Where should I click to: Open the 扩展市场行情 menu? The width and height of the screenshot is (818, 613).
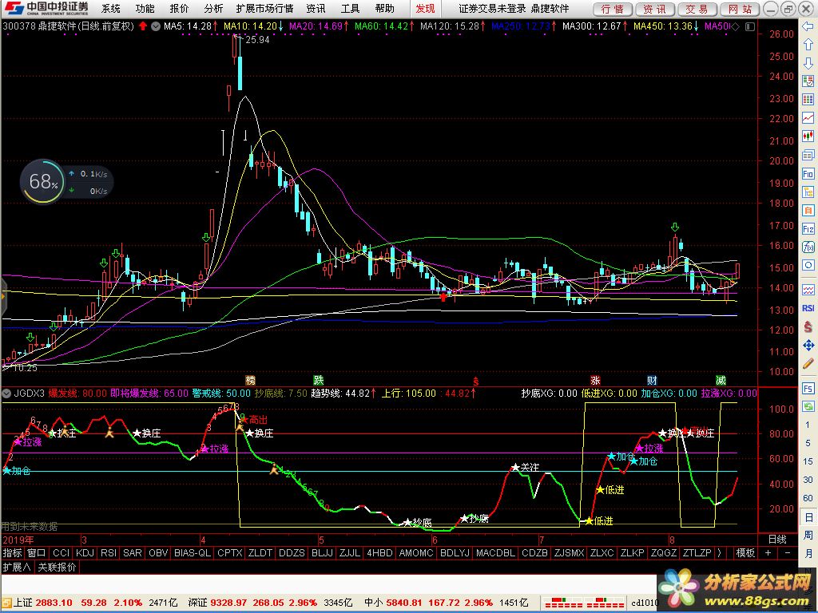[264, 9]
